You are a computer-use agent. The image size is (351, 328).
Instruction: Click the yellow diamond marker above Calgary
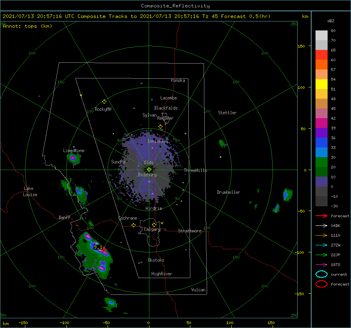click(154, 225)
